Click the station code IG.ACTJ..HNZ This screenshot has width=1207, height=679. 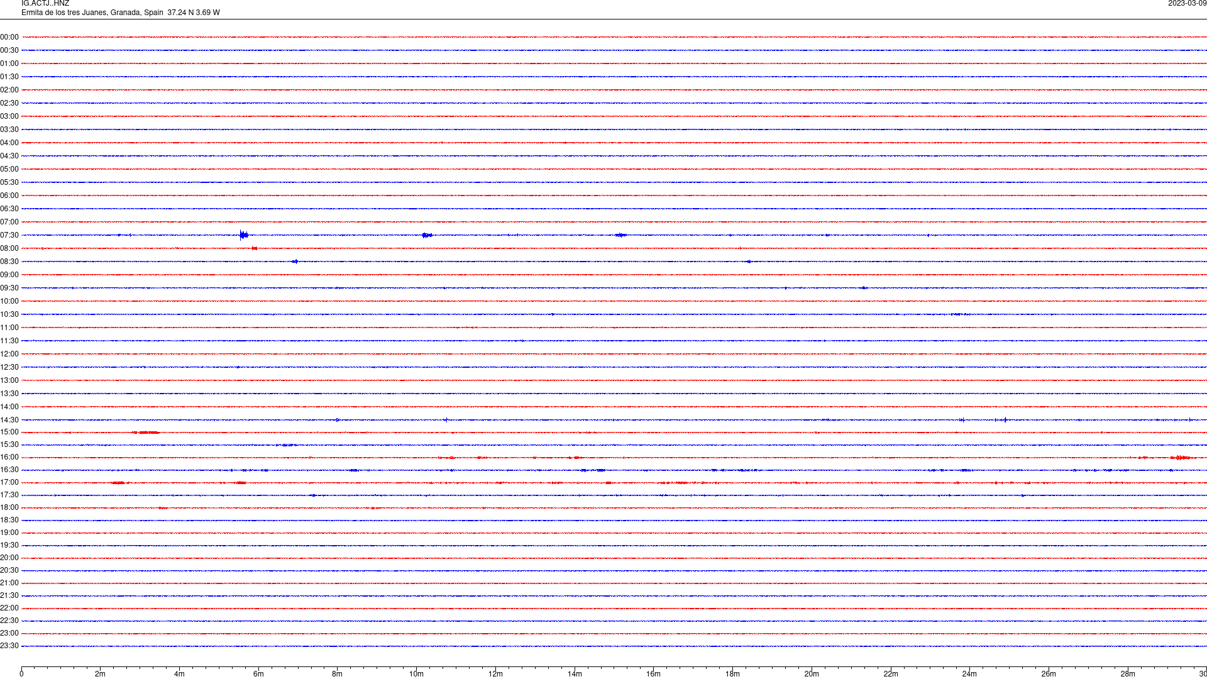pyautogui.click(x=45, y=4)
